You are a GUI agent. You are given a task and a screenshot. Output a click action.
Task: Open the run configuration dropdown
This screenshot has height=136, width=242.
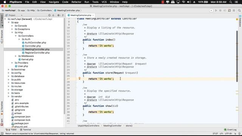(211, 11)
